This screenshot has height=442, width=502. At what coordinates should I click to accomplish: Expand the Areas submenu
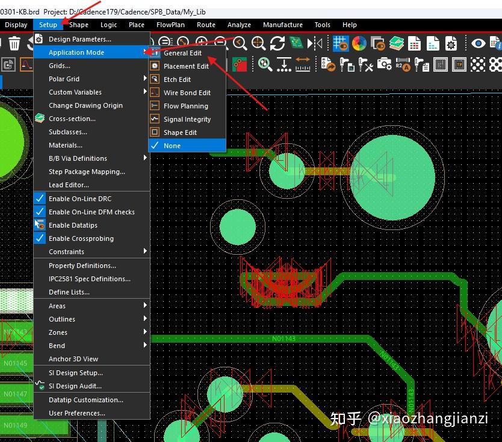(91, 306)
